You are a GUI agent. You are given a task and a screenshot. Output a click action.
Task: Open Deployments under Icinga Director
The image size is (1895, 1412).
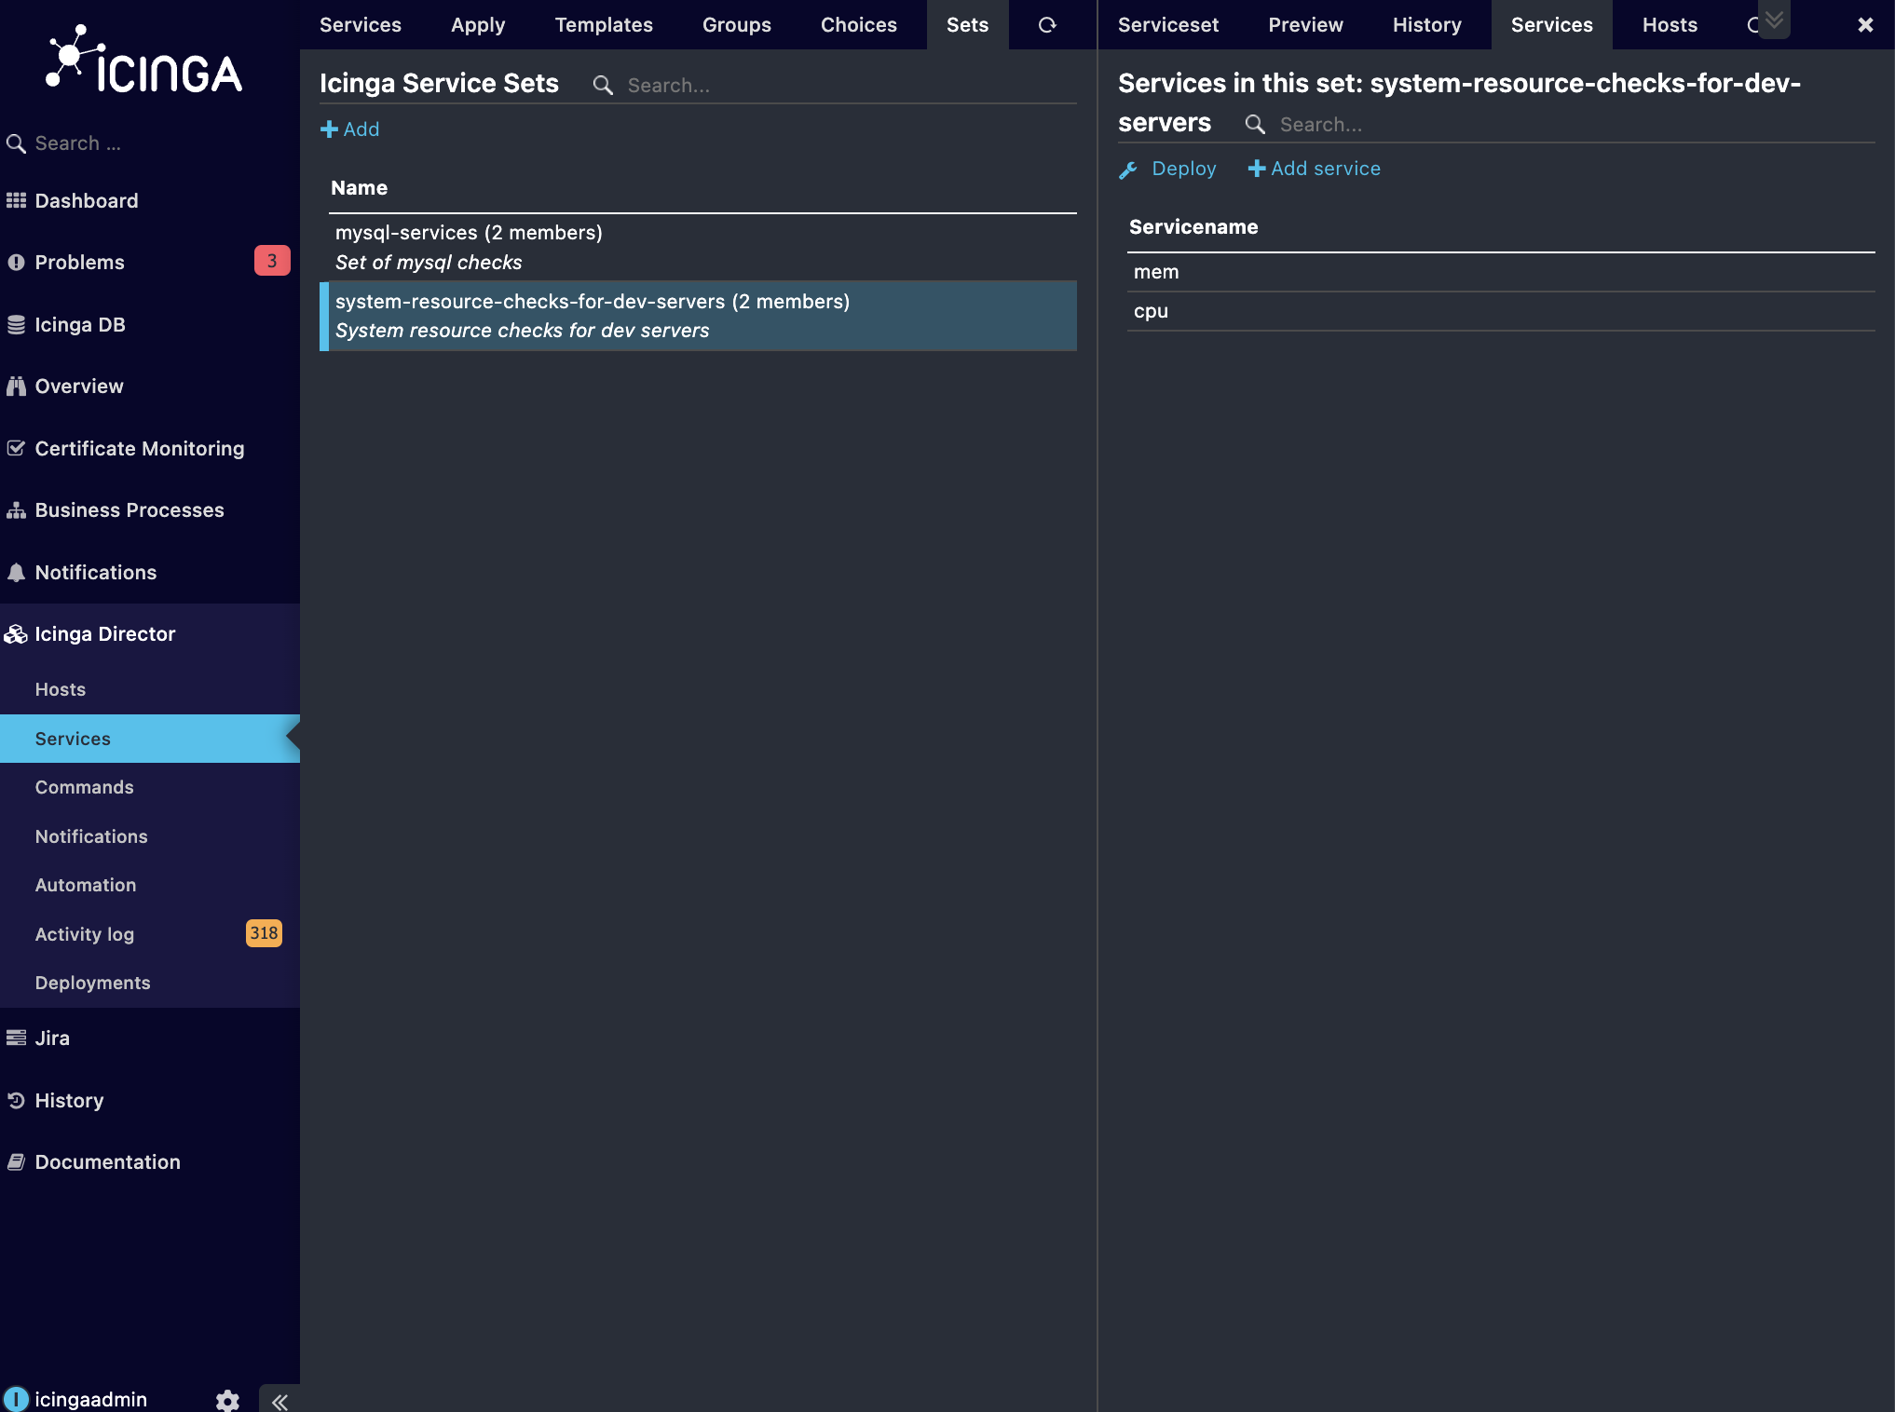pos(150,984)
